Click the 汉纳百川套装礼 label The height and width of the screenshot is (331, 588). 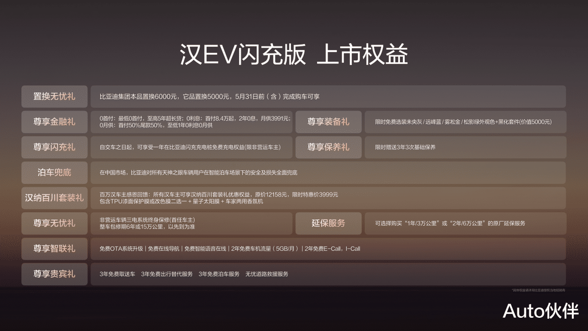[54, 198]
